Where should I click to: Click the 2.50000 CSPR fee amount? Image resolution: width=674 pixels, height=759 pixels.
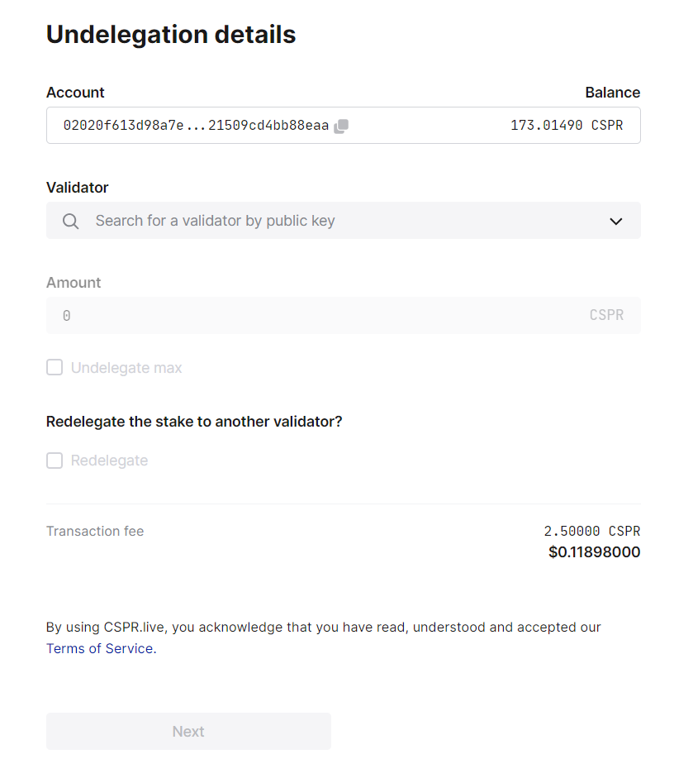(x=591, y=531)
